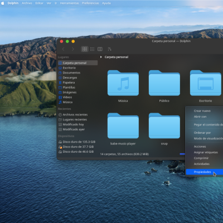The width and height of the screenshot is (223, 223).
Task: Open the Ir menu
Action: [56, 3]
